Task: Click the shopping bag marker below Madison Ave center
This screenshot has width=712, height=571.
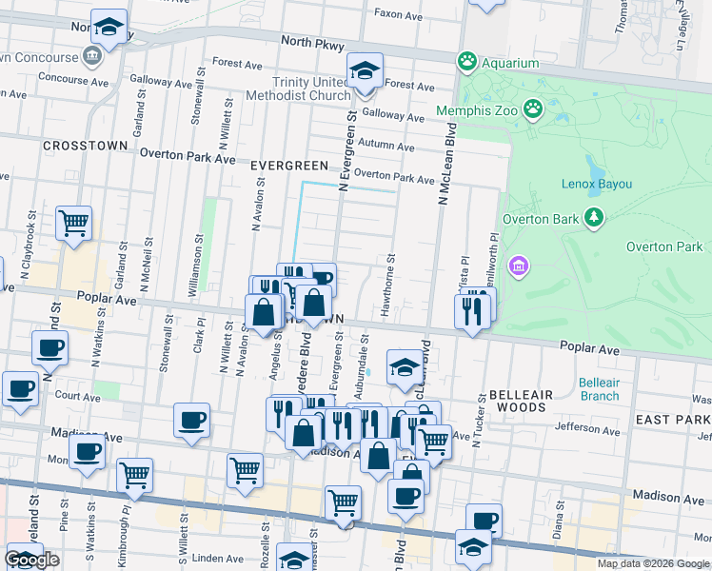Action: point(378,456)
